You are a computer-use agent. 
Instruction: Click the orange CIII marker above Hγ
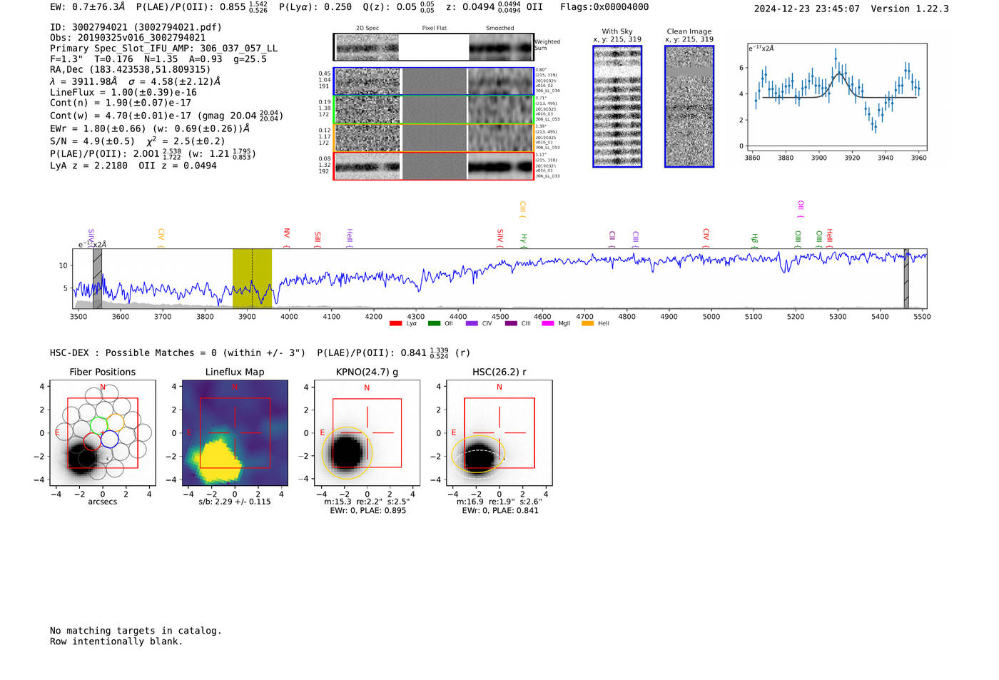pos(523,209)
